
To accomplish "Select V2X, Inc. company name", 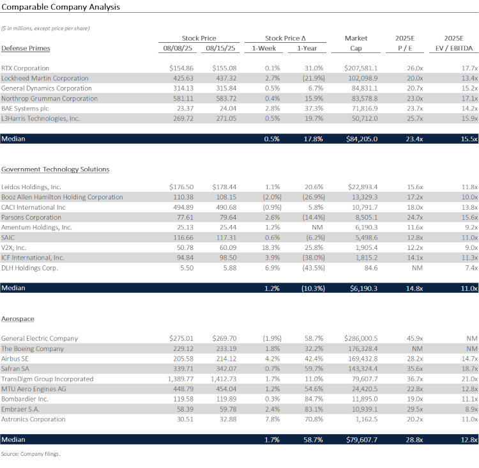I will pyautogui.click(x=14, y=247).
